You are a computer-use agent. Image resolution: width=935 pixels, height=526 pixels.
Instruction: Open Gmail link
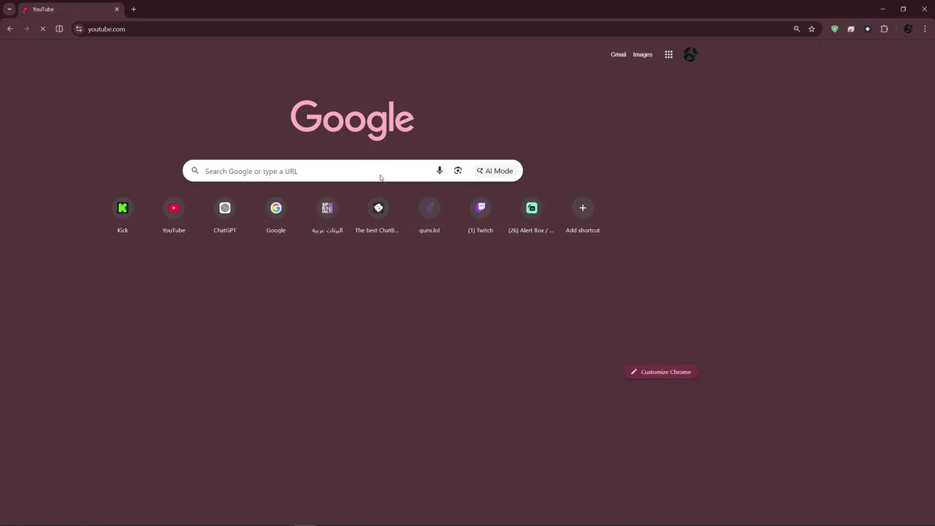618,54
